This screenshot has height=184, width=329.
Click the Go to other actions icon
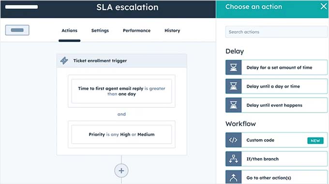[234, 177]
